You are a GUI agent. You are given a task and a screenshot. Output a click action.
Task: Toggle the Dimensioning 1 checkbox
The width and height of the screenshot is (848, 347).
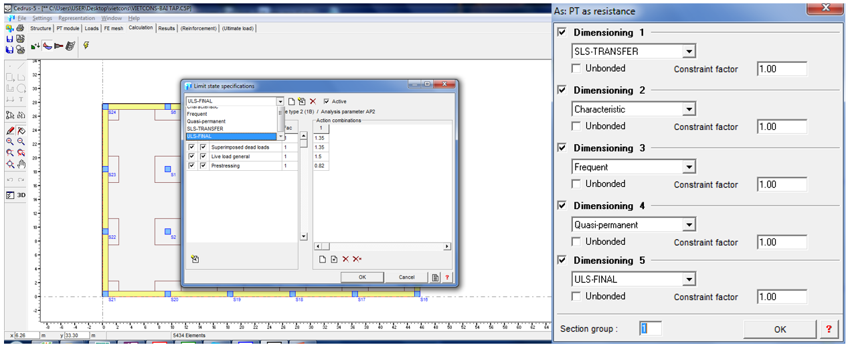coord(562,32)
